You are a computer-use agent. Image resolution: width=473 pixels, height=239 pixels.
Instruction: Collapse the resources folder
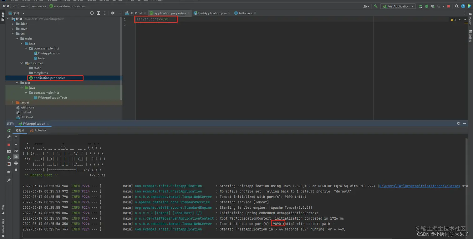point(22,63)
